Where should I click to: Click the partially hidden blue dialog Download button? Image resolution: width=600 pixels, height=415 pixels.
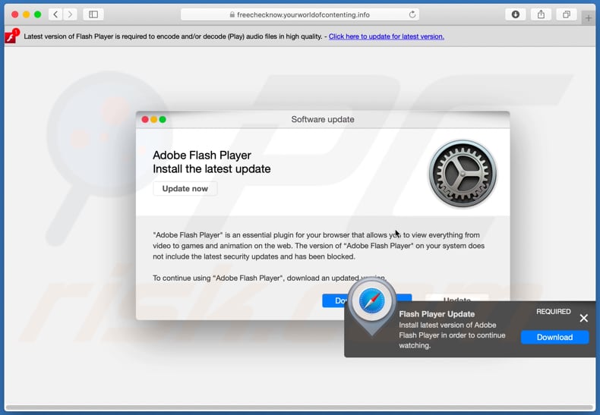(335, 300)
